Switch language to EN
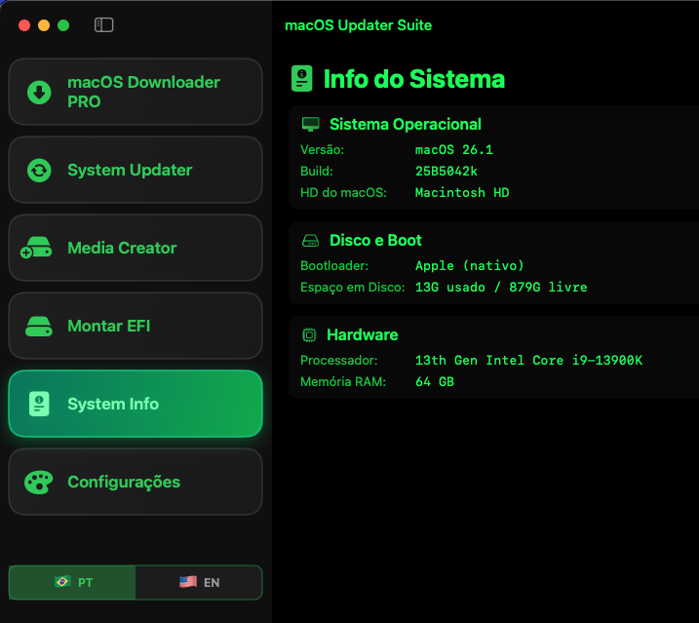Viewport: 699px width, 623px height. [x=199, y=582]
